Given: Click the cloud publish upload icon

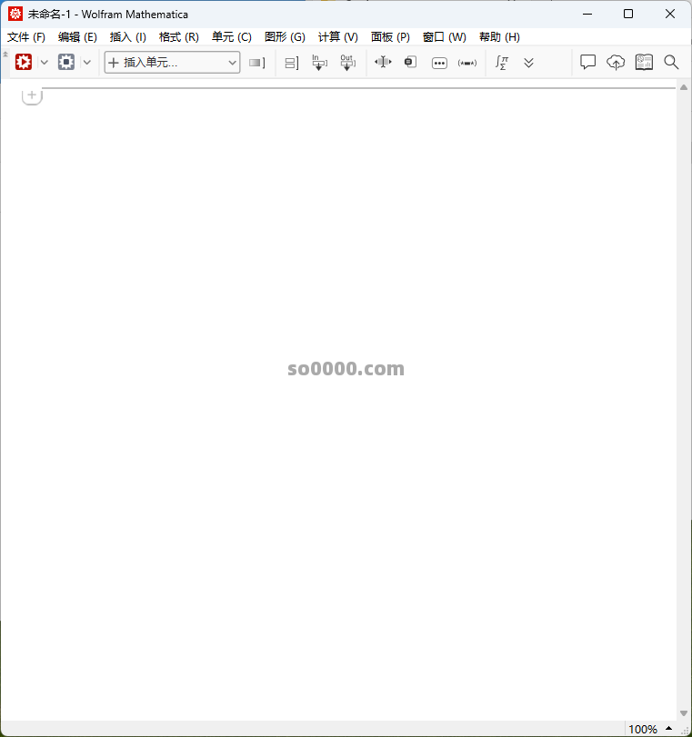Looking at the screenshot, I should click(616, 62).
